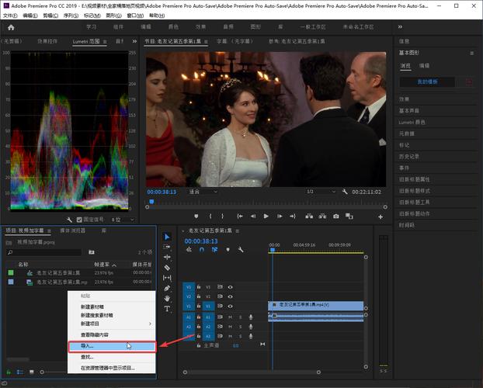Toggle timeline Snap magnet

(202, 249)
